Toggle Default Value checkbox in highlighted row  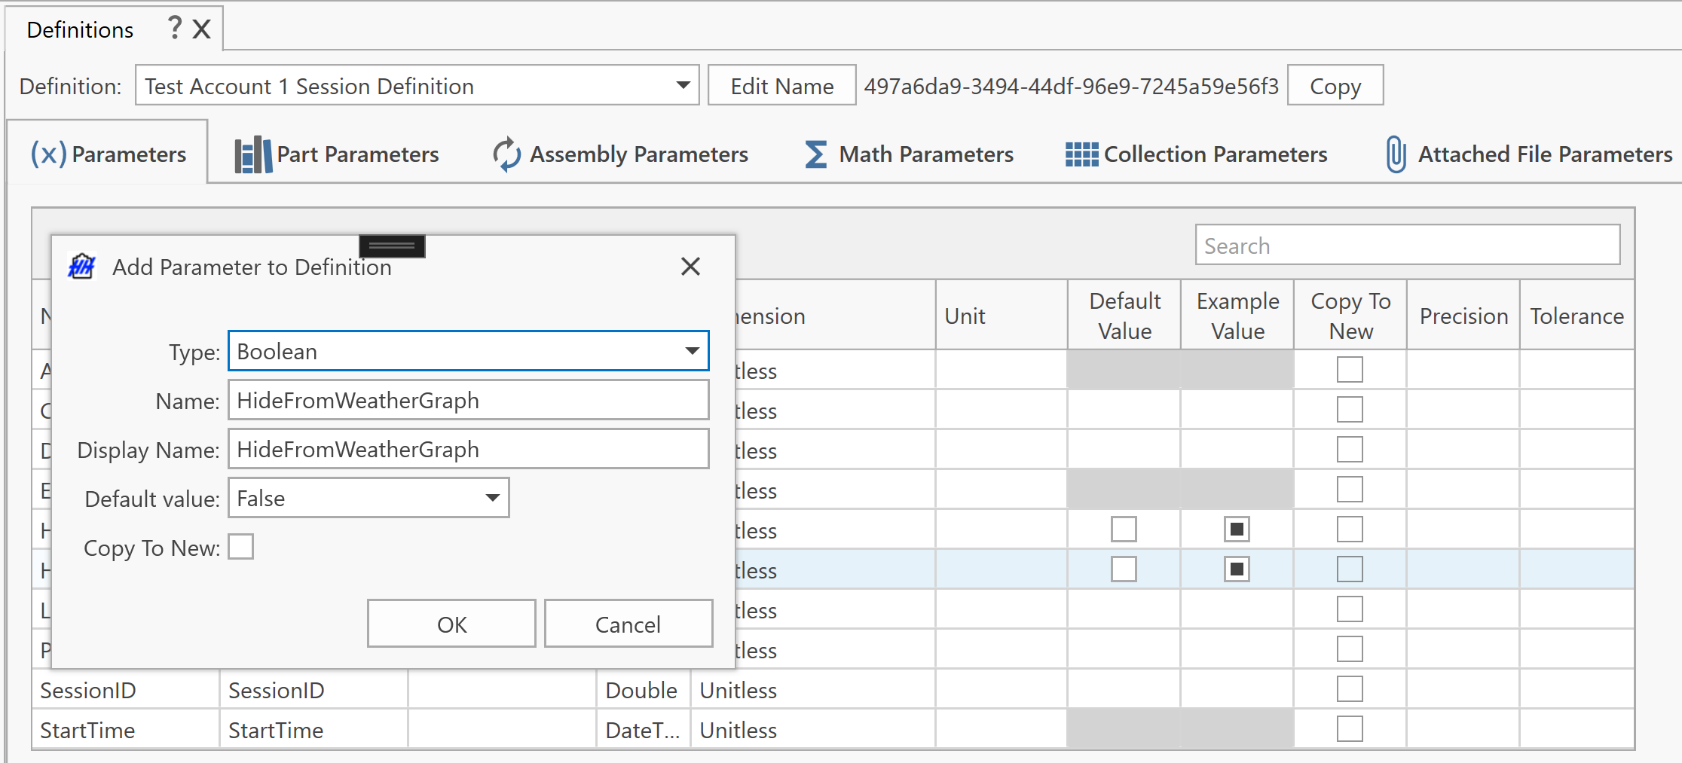pos(1124,569)
